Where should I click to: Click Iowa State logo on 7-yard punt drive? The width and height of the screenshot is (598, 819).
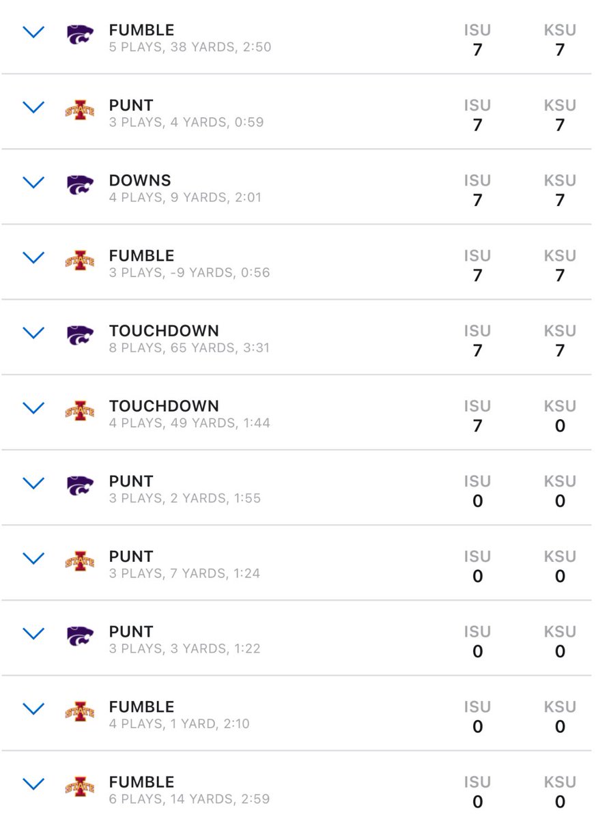point(80,560)
